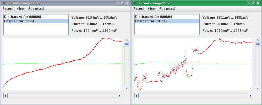Click the X application icon in the charge16.txt title bar
The width and height of the screenshot is (262, 105).
click(x=4, y=3)
